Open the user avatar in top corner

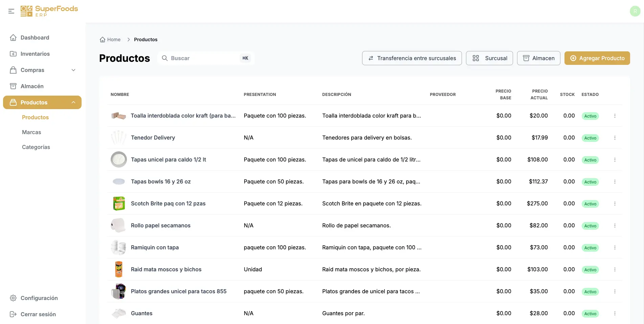tap(635, 11)
